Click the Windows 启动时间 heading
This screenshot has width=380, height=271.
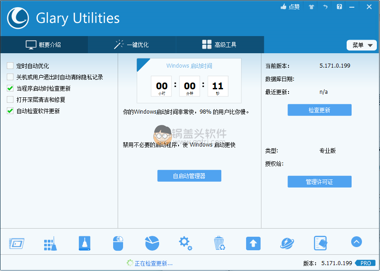pyautogui.click(x=189, y=66)
